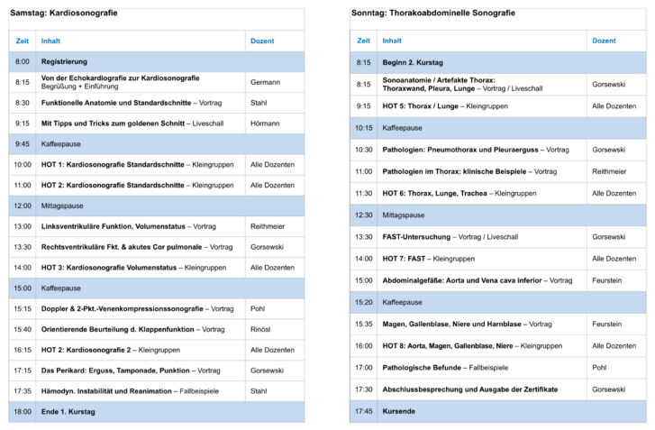
Task: Select the 'Registrierung' row at 8:00
Action: tap(64, 61)
